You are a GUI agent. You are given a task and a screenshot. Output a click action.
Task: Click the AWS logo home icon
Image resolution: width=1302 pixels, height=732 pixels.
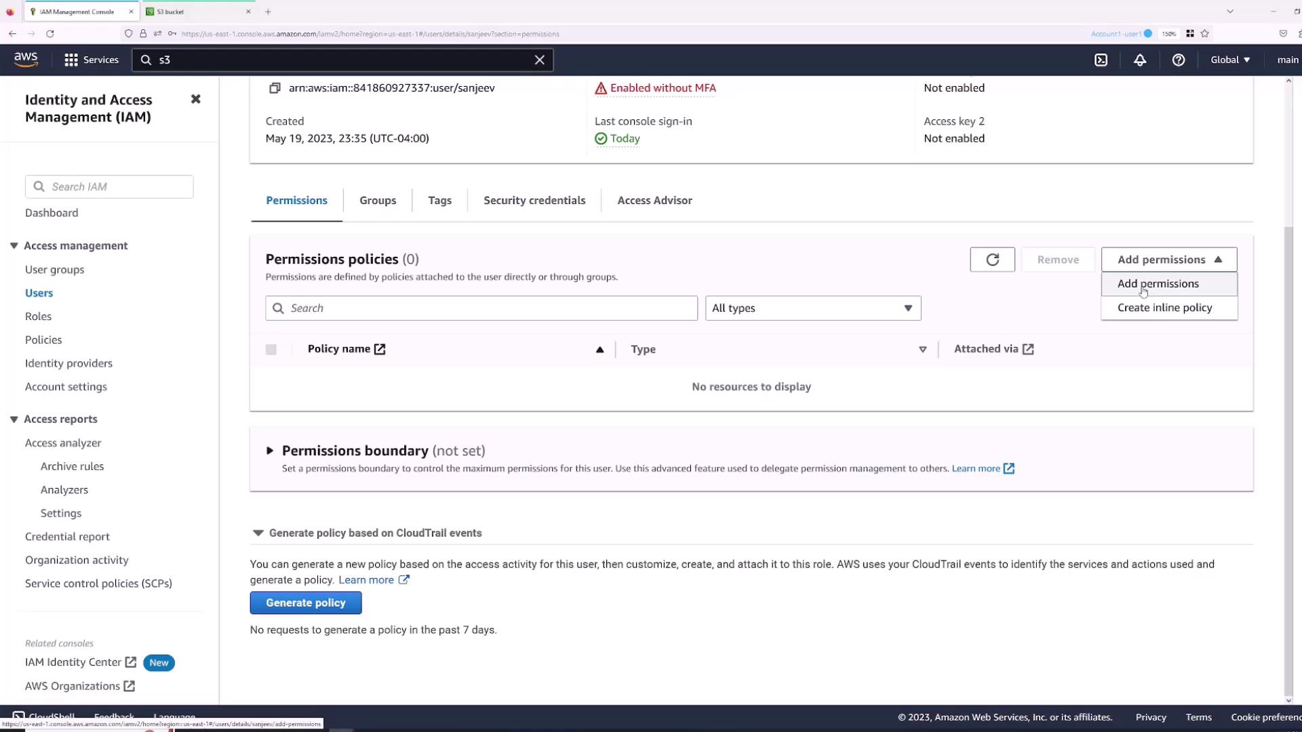click(26, 60)
